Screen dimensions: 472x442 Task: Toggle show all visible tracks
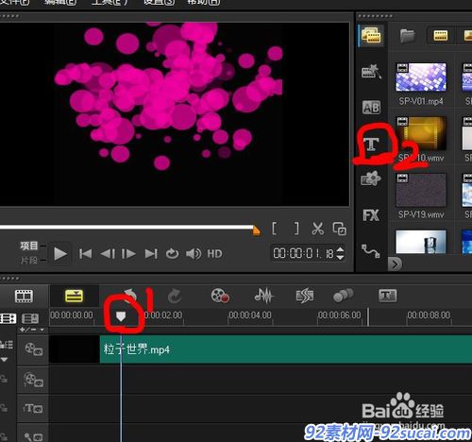[x=8, y=318]
